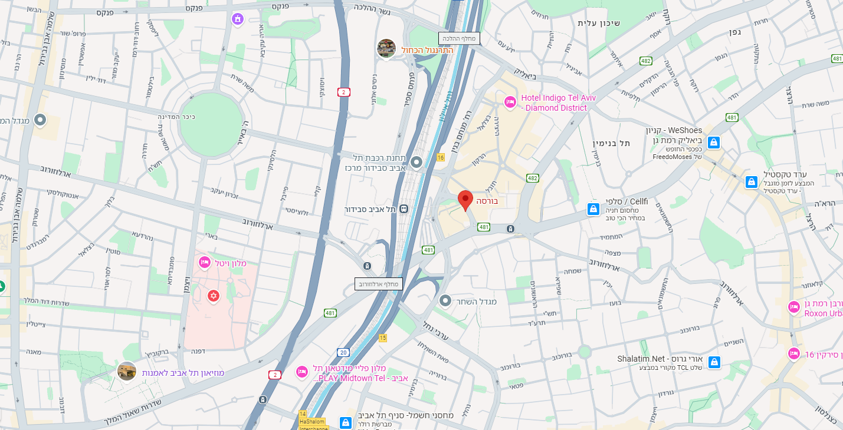Viewport: 843px width, 430px height.
Task: Select the gray pin for מגדל השחר
Action: pos(446,301)
